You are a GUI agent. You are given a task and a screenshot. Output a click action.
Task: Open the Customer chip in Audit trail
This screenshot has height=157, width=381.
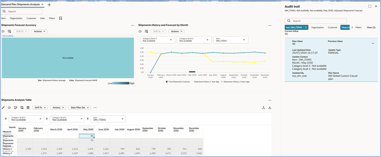pos(333,27)
